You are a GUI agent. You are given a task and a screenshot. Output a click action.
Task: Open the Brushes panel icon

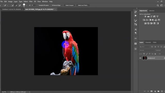coord(136,24)
